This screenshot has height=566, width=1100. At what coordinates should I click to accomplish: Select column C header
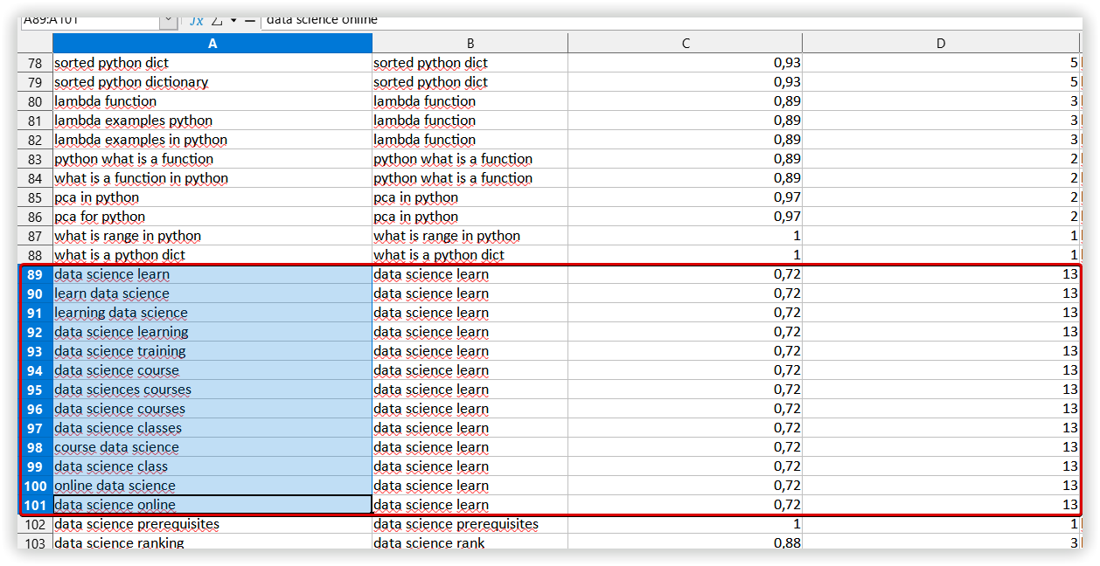coord(685,44)
